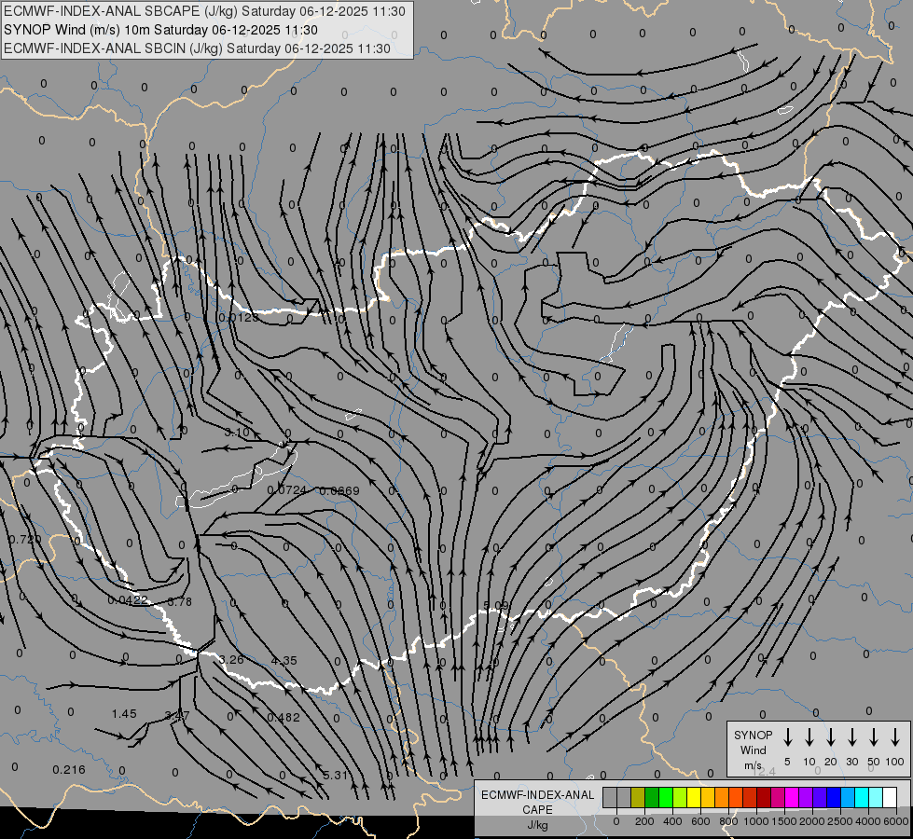Click the 1000 tick label on CAPE scale
The width and height of the screenshot is (913, 839).
755,821
